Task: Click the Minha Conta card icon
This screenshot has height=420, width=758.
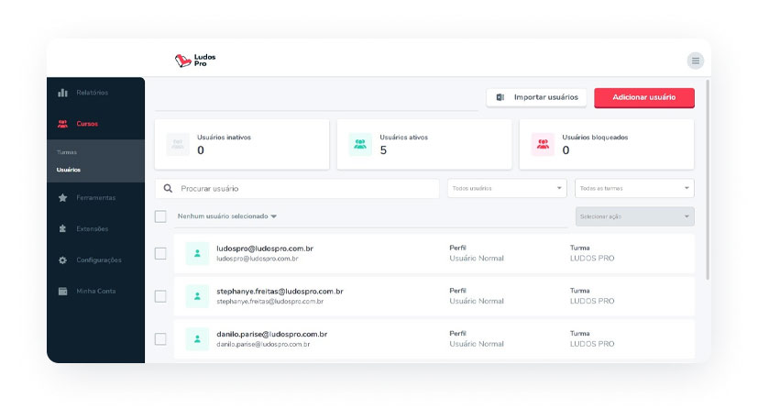Action: click(63, 292)
